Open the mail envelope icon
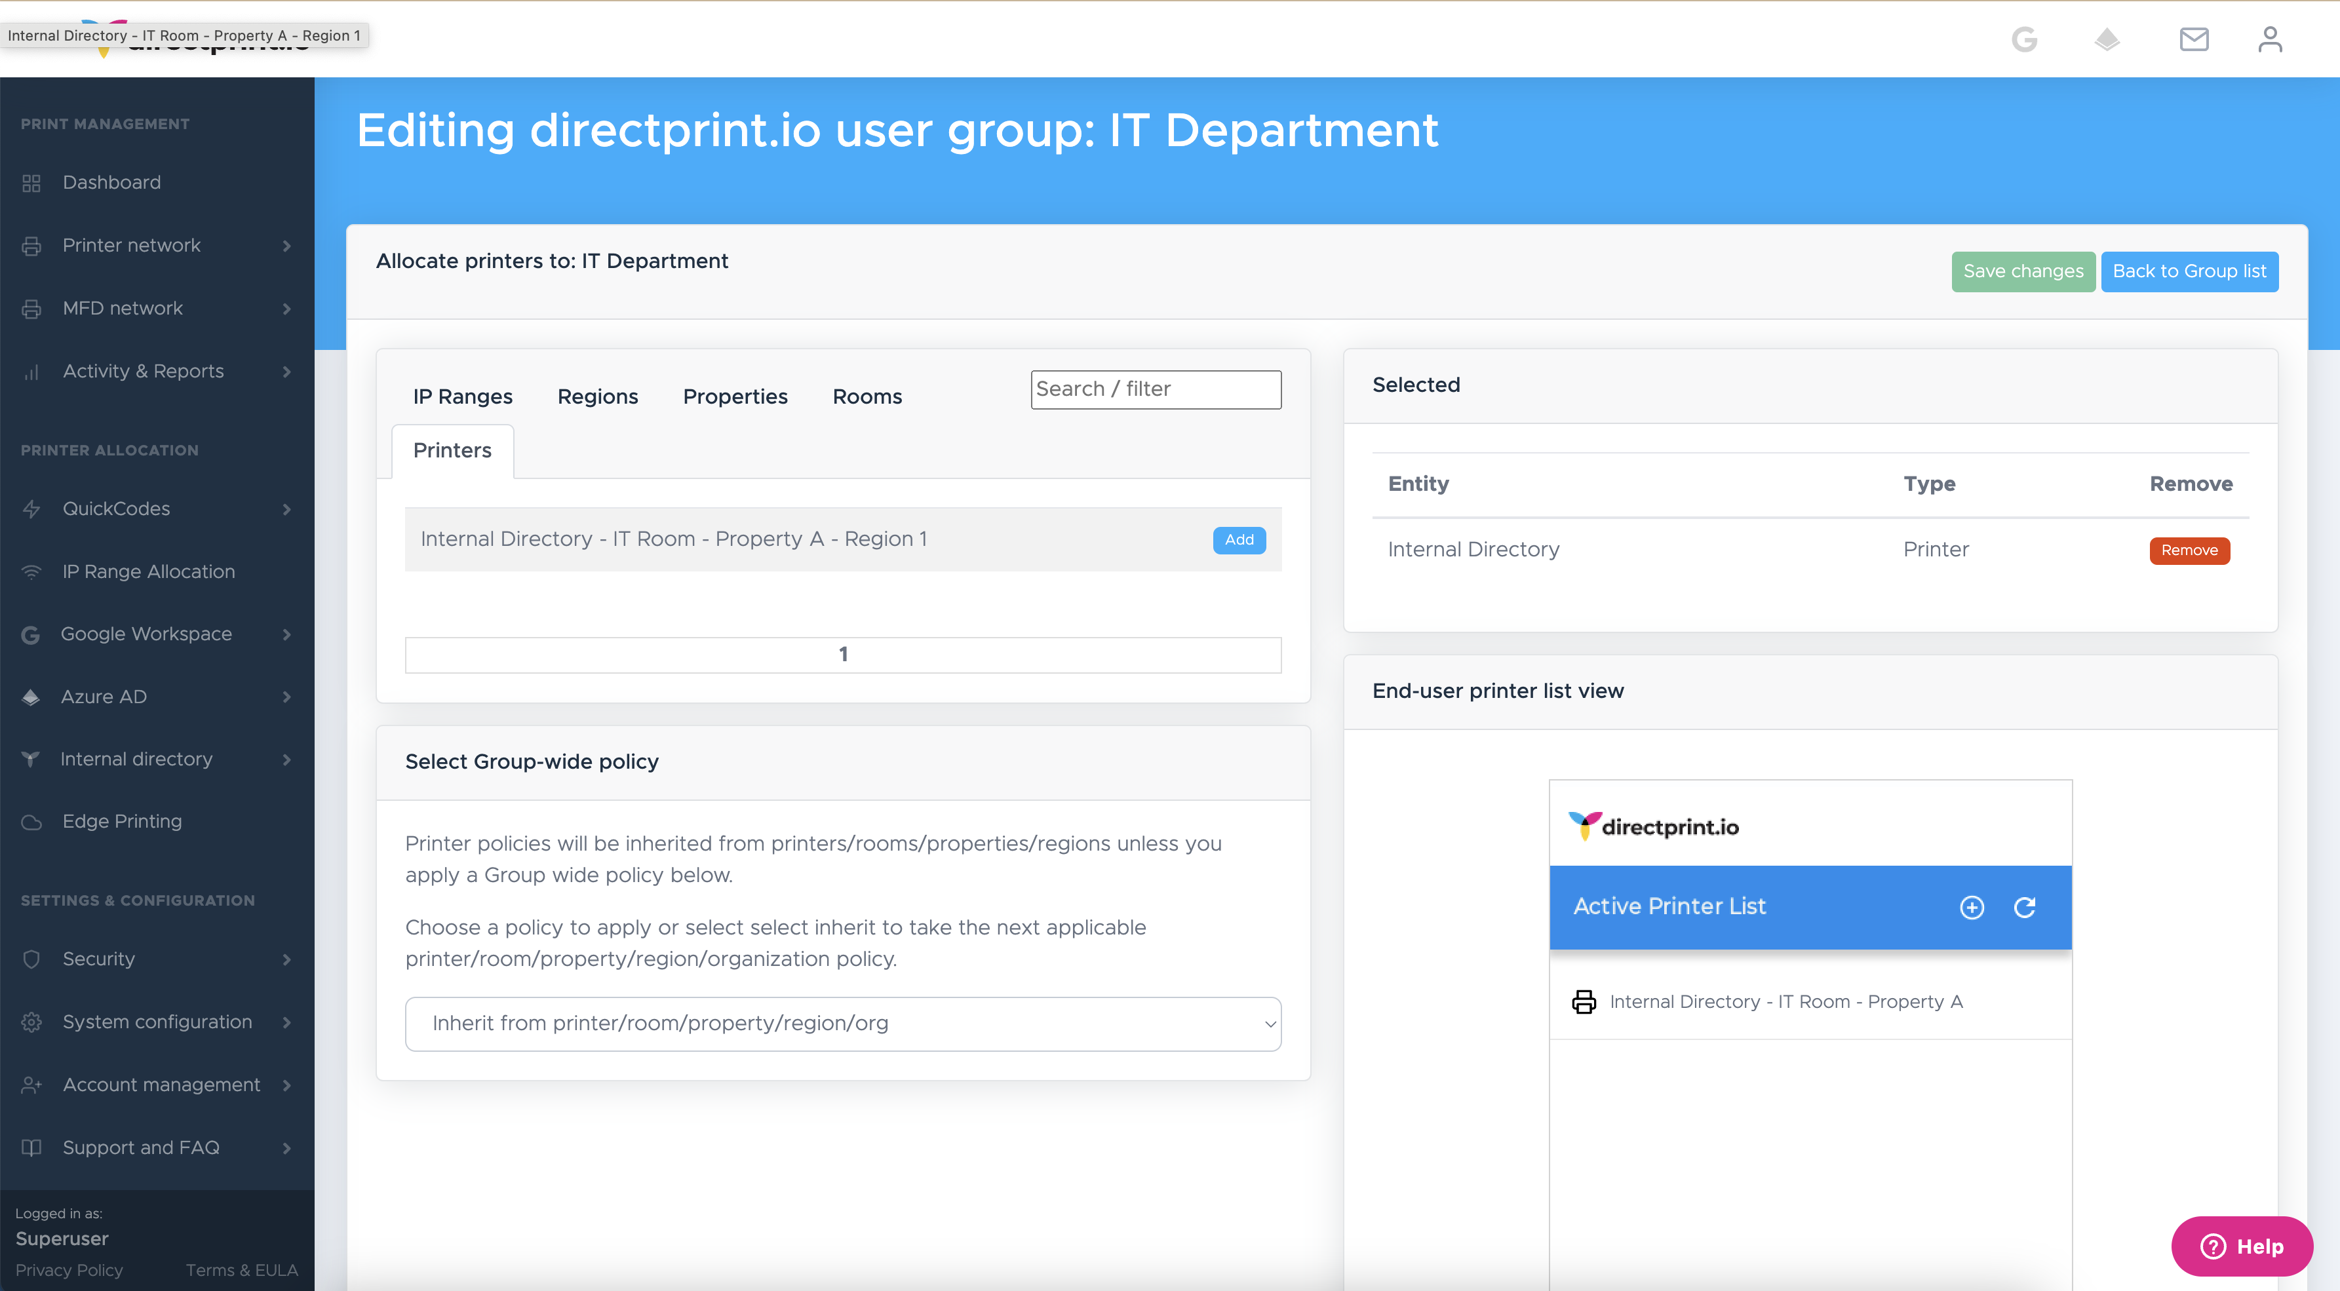 pyautogui.click(x=2194, y=39)
